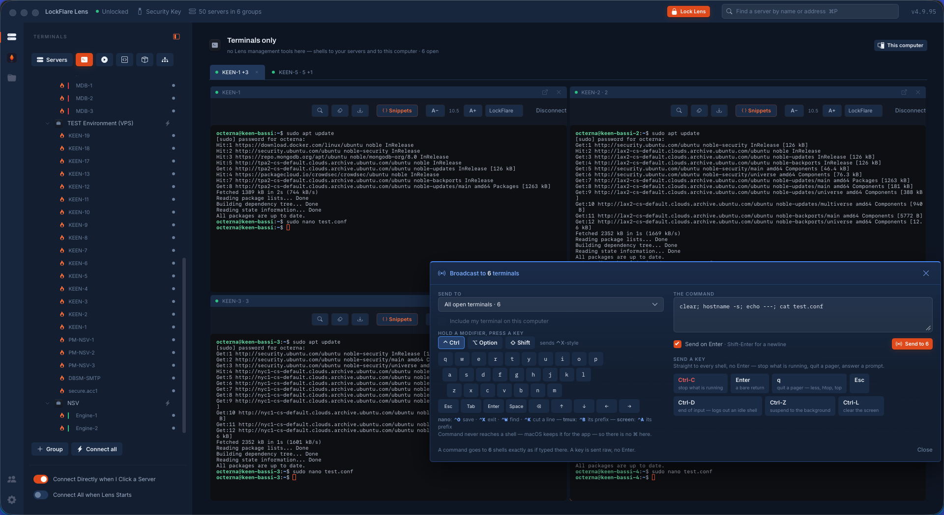Open LockFlare theme dropdown in KEEN-1
The width and height of the screenshot is (944, 515).
pyautogui.click(x=504, y=111)
